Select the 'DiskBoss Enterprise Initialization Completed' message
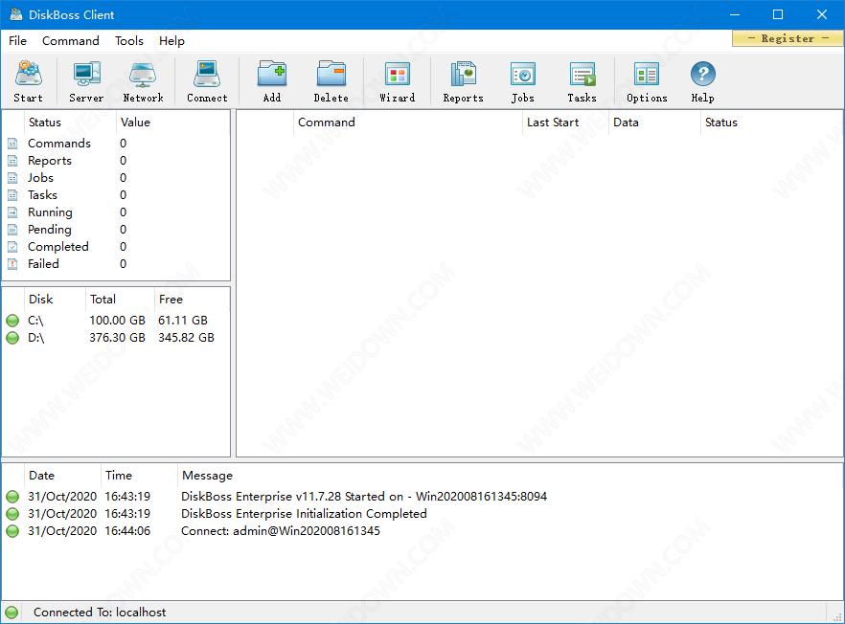845x624 pixels. 304,514
